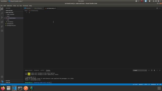Click feedback icon in status bar

(158, 84)
